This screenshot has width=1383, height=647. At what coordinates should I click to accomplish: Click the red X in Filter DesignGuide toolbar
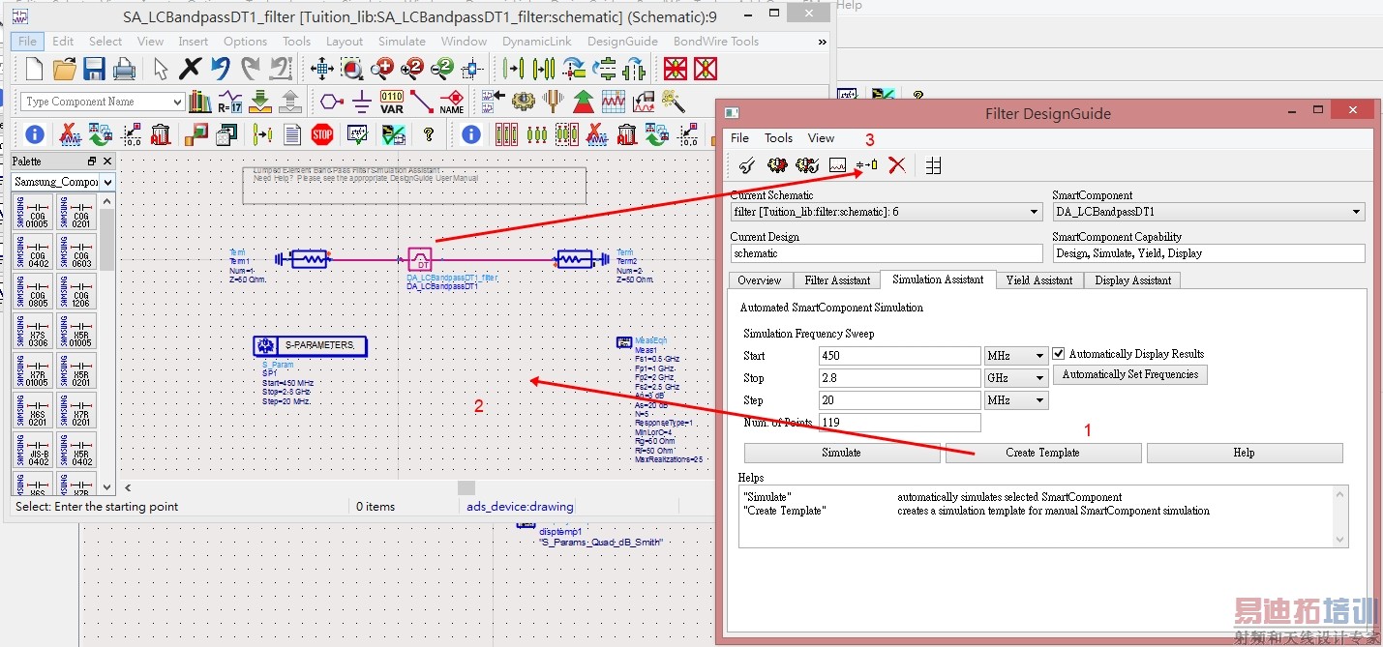coord(897,165)
